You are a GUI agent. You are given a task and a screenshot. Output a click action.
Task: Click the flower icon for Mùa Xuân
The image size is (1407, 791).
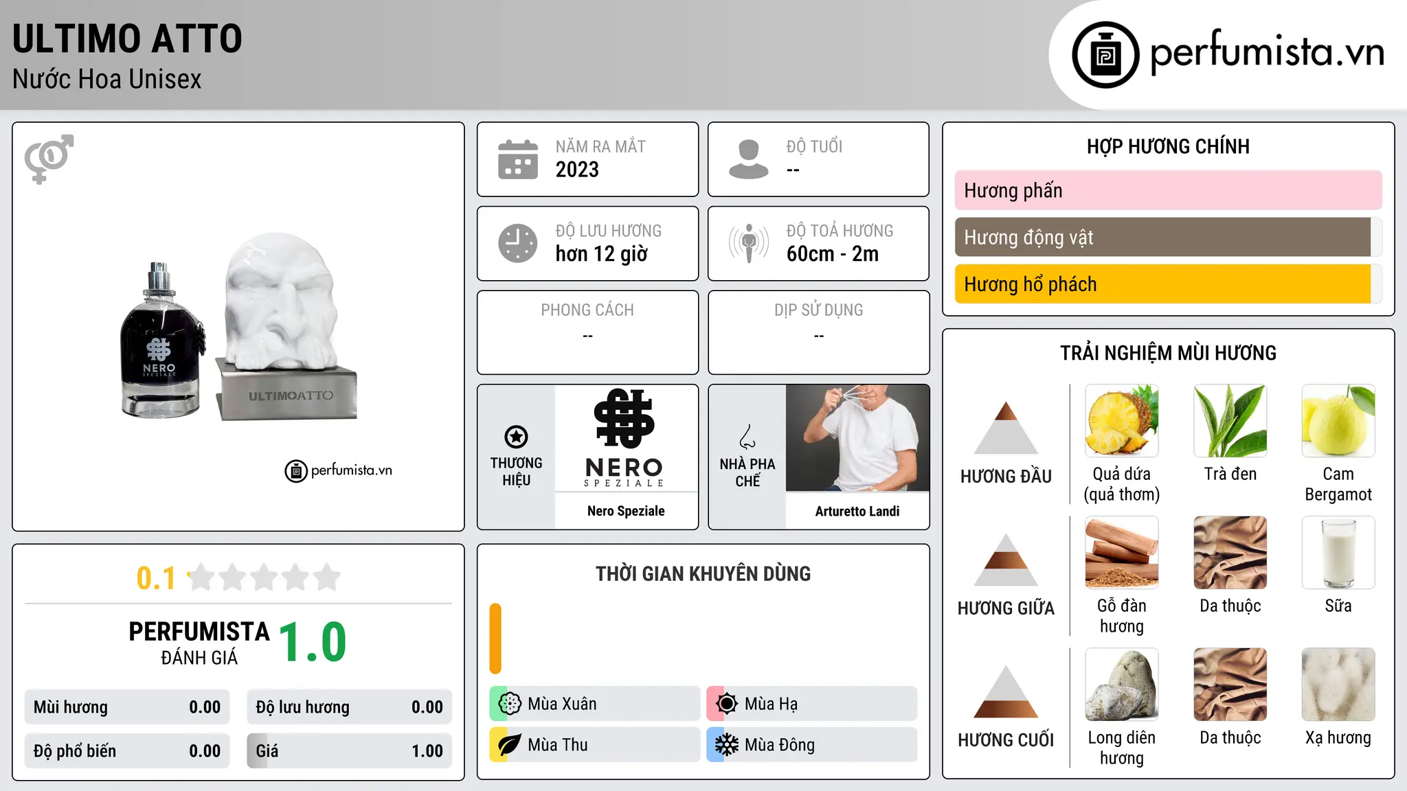pos(510,704)
